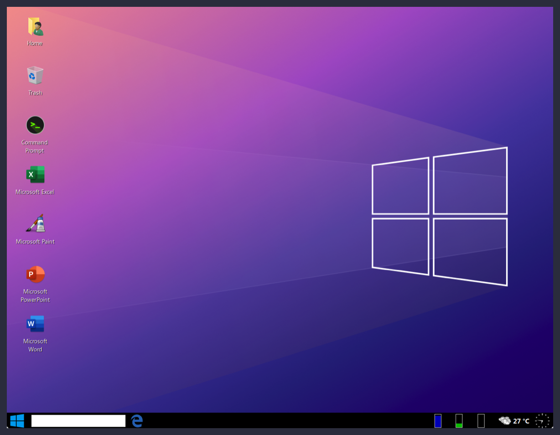
Task: Open the analog clock in the taskbar
Action: click(x=542, y=421)
